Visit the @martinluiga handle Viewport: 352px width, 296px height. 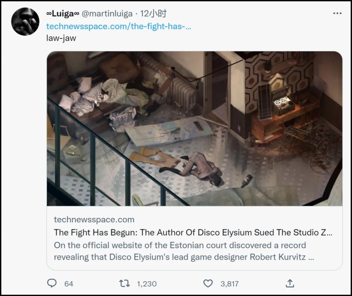pos(107,14)
